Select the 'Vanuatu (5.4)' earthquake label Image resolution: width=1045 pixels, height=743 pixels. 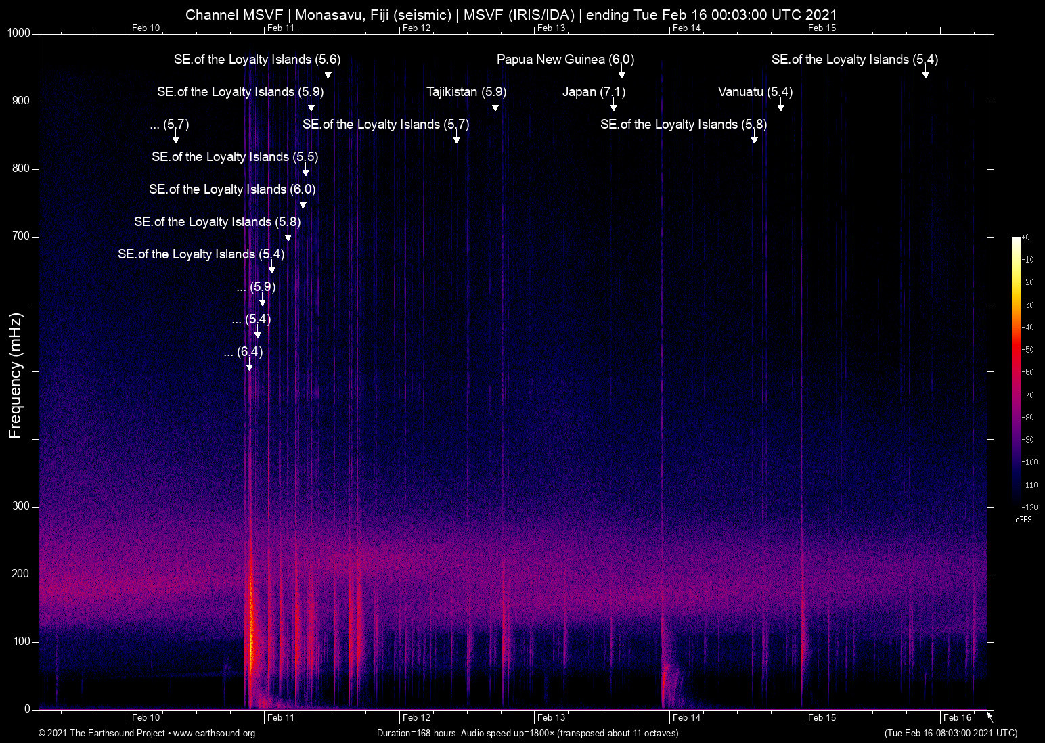pyautogui.click(x=755, y=92)
